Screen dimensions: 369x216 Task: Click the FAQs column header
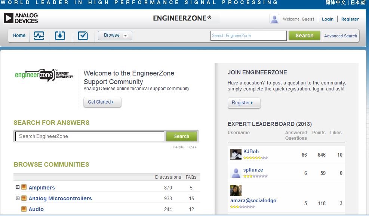191,177
